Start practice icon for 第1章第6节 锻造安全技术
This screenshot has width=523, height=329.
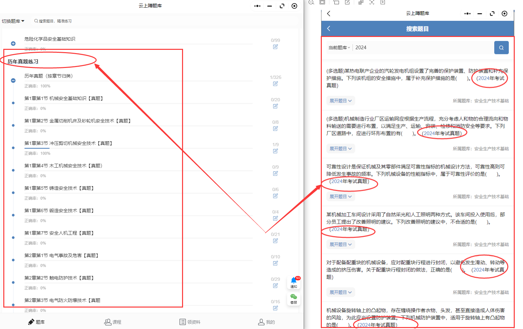click(275, 218)
